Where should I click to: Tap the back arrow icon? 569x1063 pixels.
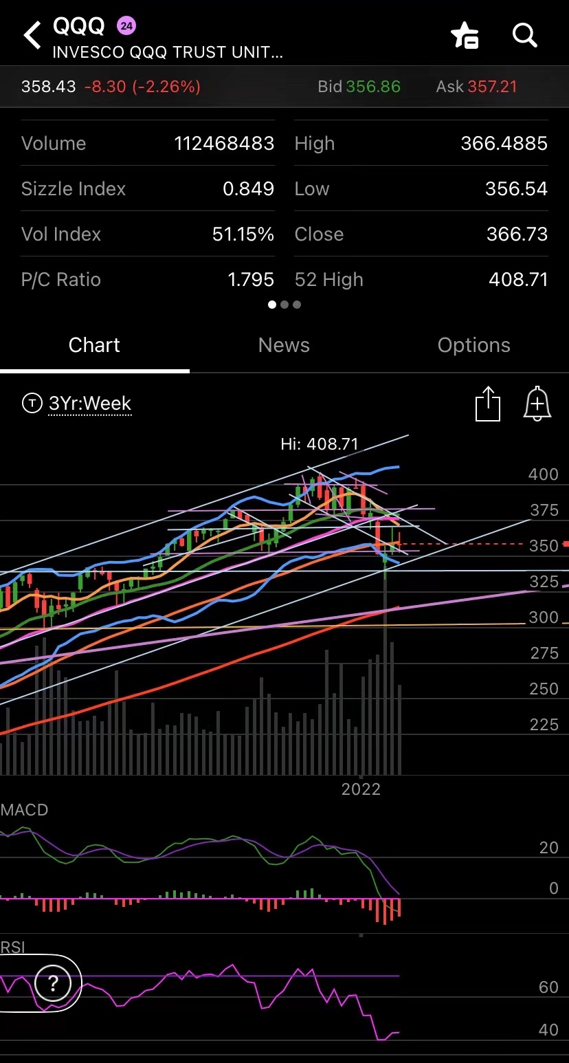click(x=32, y=34)
